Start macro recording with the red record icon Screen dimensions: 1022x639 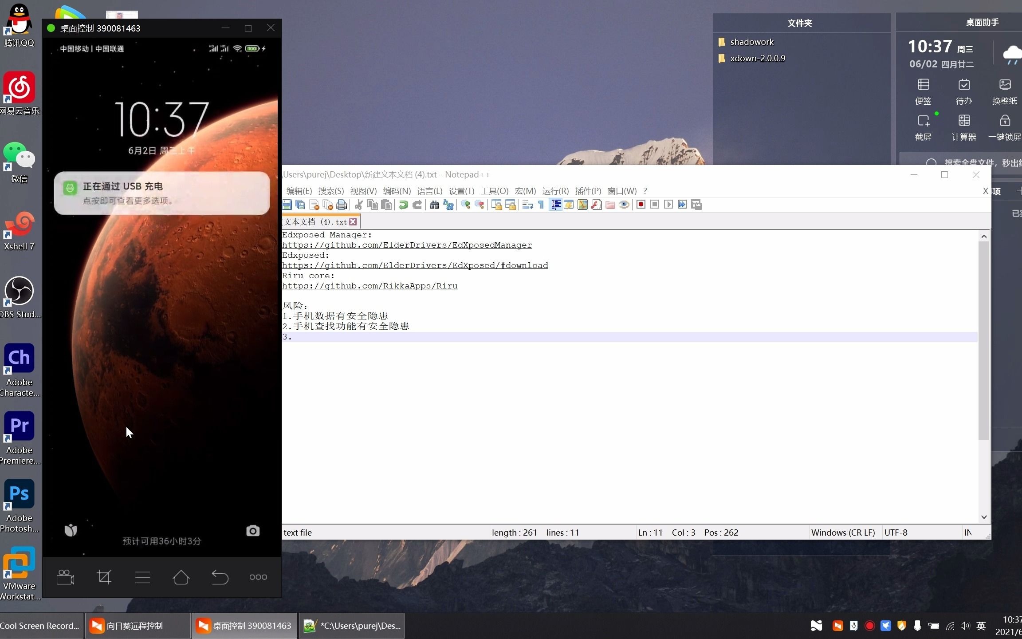click(641, 205)
